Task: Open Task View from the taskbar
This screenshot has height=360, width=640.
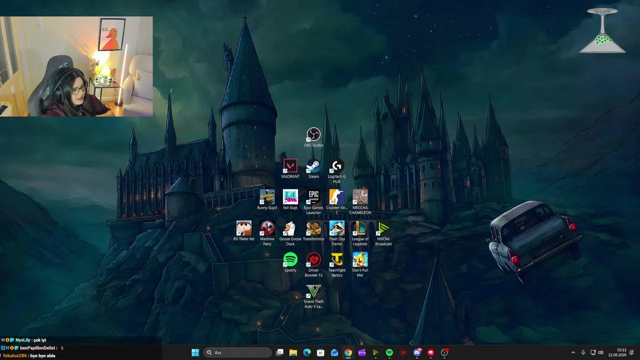Action: 280,352
